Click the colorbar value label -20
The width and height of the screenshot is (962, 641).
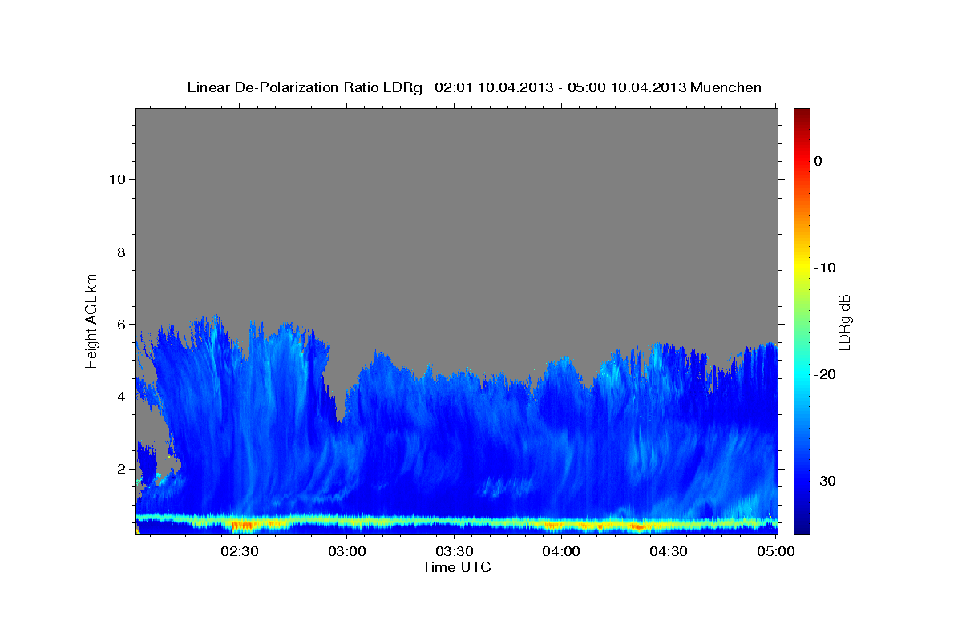[x=825, y=374]
